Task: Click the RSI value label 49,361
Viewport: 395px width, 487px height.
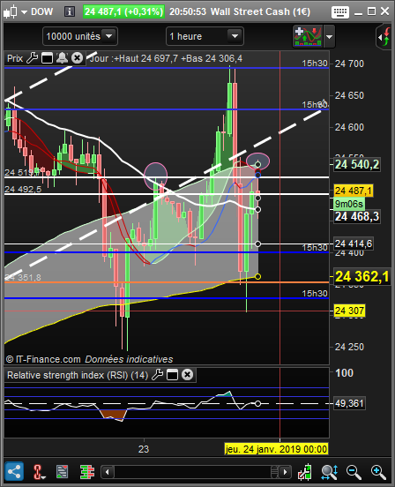Action: 349,403
